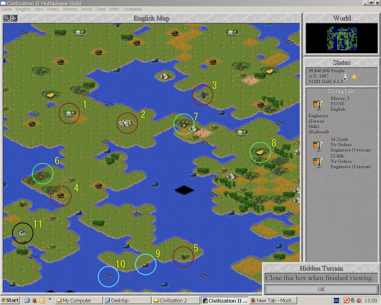Open the Editor menu

(x=114, y=9)
